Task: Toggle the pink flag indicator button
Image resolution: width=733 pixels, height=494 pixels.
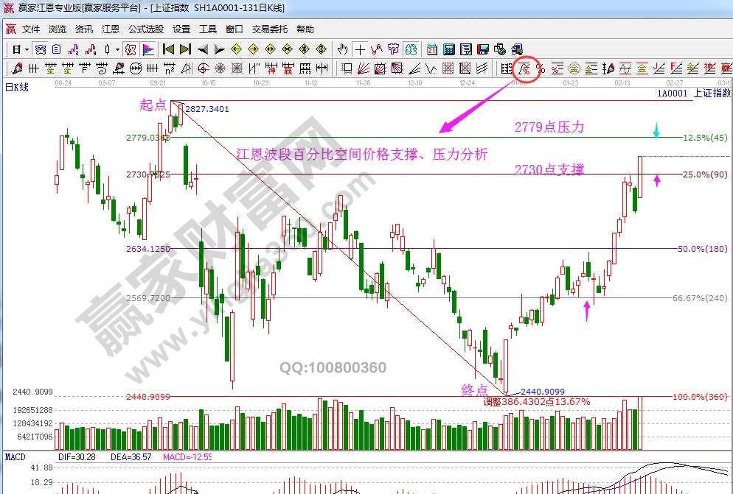Action: click(x=148, y=49)
